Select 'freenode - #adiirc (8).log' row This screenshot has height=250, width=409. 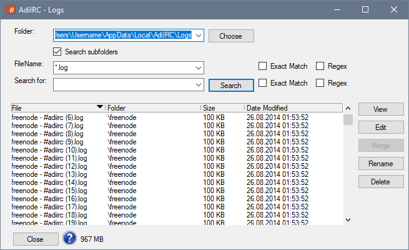(177, 134)
